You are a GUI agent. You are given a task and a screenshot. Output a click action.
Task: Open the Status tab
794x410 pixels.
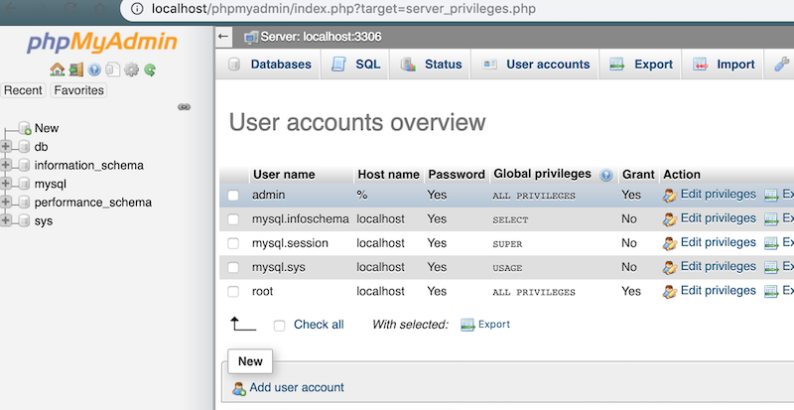tap(431, 65)
